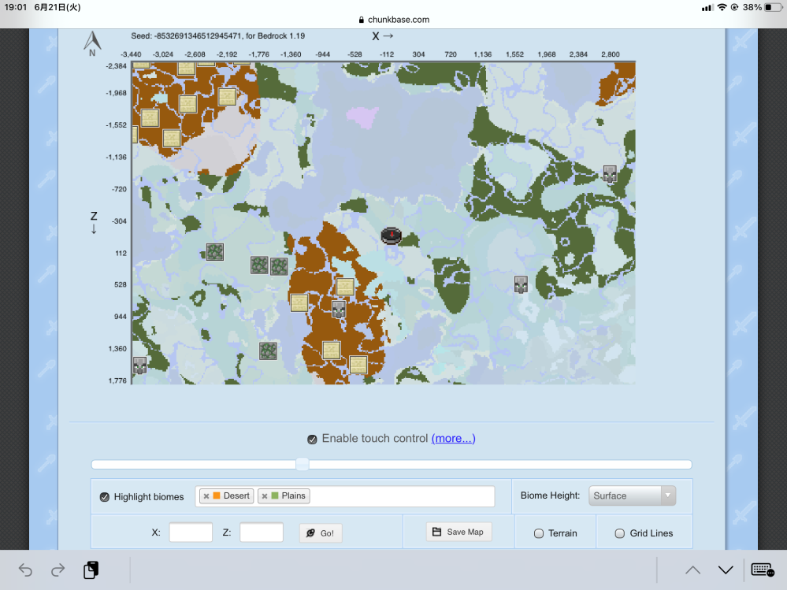Turn on Grid Lines
This screenshot has width=787, height=590.
coord(619,533)
